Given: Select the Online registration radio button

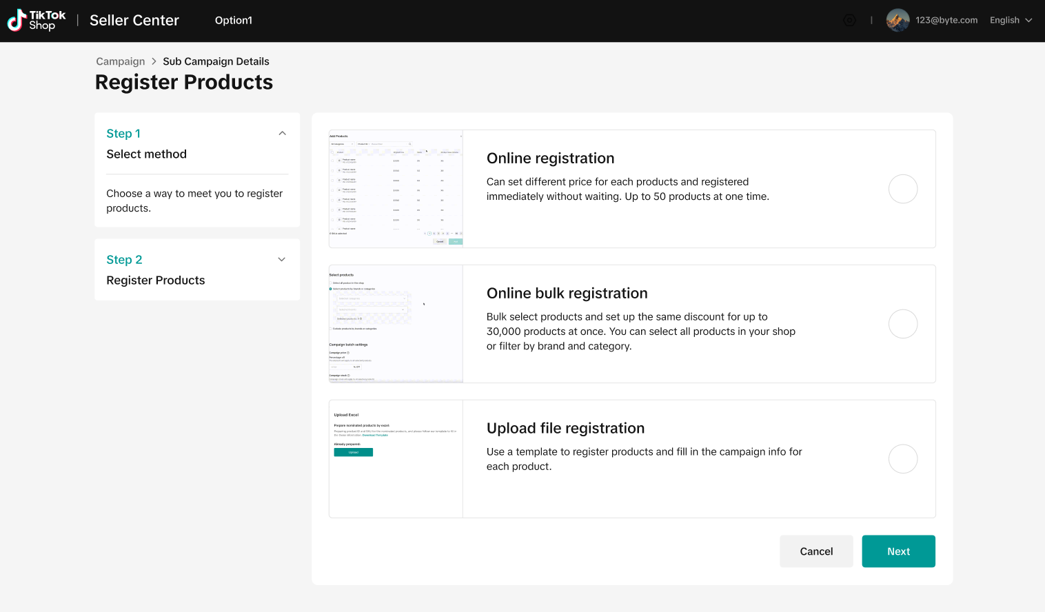Looking at the screenshot, I should 902,189.
